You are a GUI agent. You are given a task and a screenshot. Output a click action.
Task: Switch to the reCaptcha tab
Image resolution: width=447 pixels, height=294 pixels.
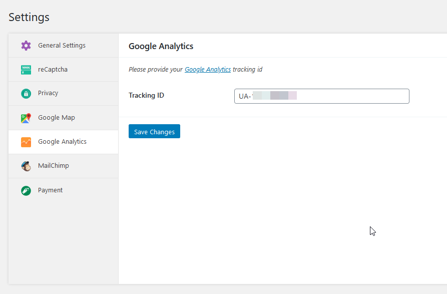53,70
